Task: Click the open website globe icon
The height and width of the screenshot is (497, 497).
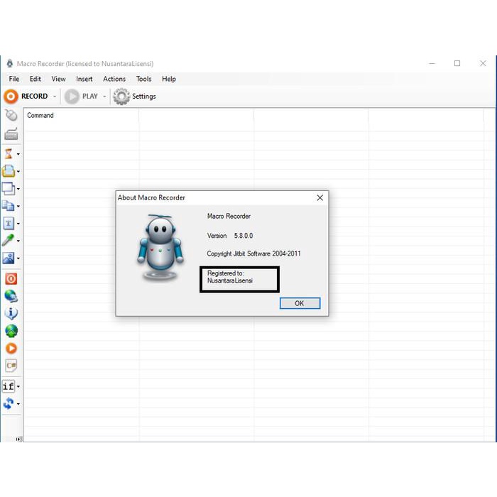Action: click(x=10, y=296)
